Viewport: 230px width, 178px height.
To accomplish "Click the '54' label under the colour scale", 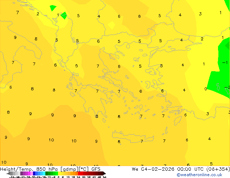I will [x=104, y=177].
